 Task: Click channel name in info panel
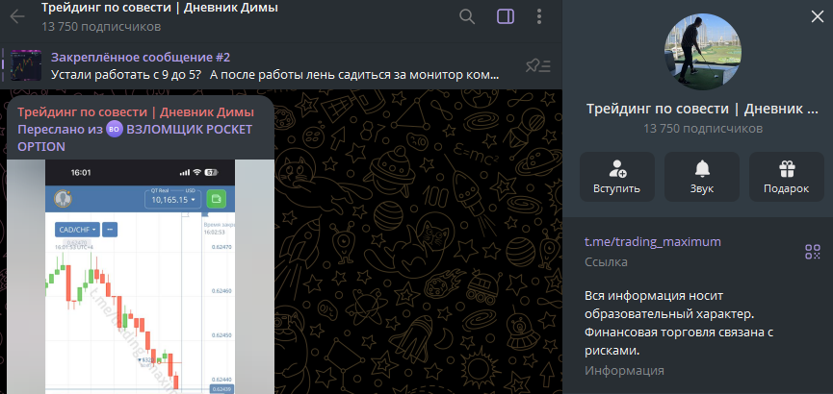tap(702, 110)
